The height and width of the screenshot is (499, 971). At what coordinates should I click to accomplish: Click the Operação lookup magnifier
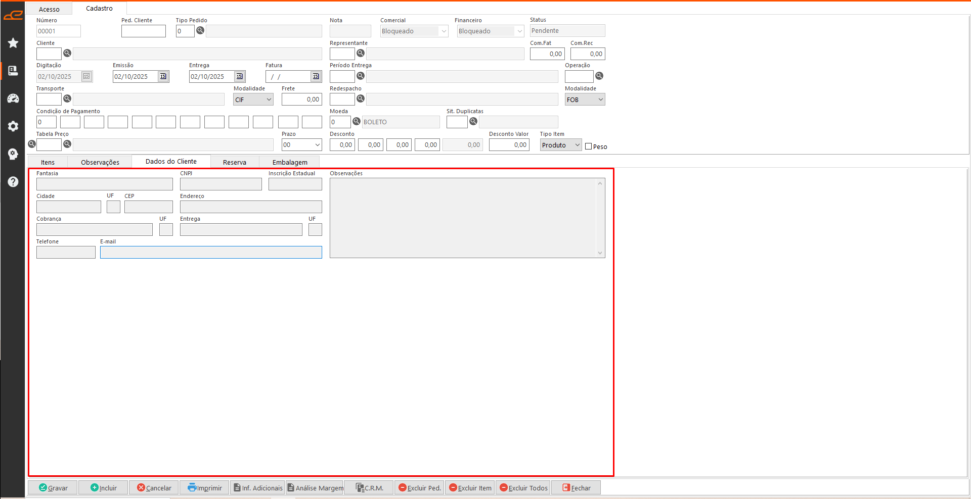coord(599,76)
